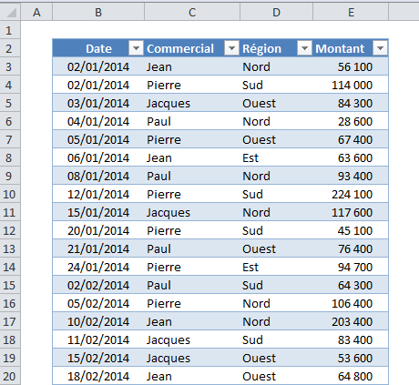
Task: Select cell with date 12/01/2014
Action: 98,194
